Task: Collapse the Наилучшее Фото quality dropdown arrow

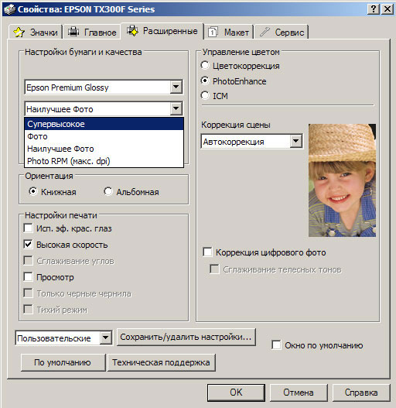Action: (x=176, y=108)
